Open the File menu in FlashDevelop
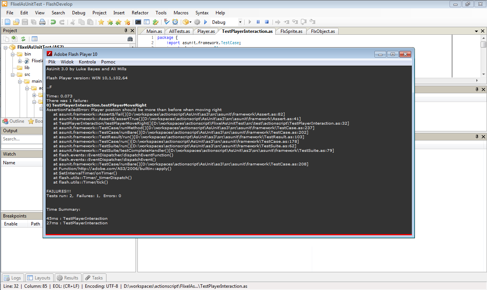 click(10, 12)
